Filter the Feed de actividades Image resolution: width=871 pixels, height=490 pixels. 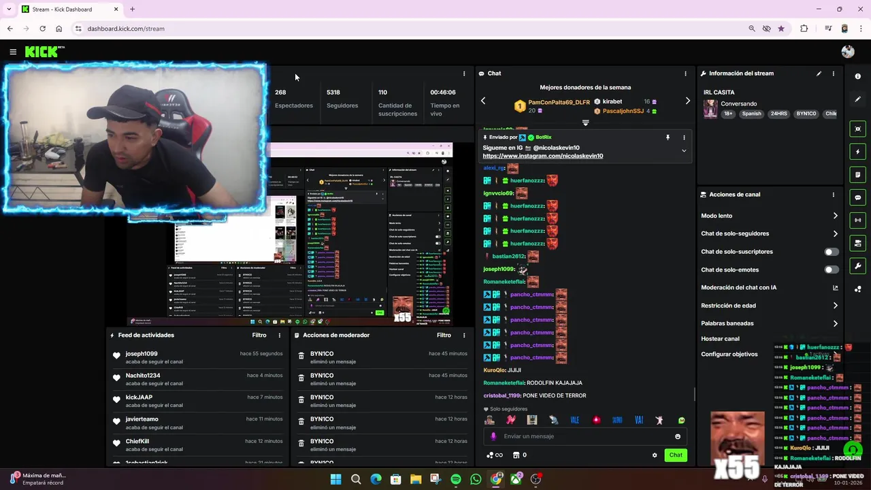259,336
